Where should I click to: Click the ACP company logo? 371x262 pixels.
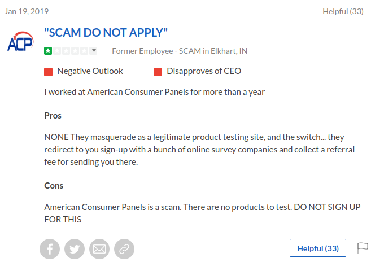20,41
